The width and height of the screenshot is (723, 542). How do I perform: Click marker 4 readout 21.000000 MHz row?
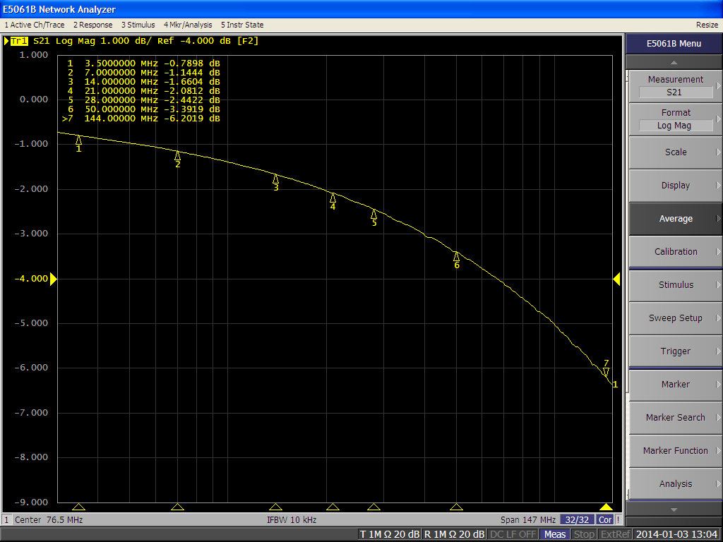pos(143,91)
